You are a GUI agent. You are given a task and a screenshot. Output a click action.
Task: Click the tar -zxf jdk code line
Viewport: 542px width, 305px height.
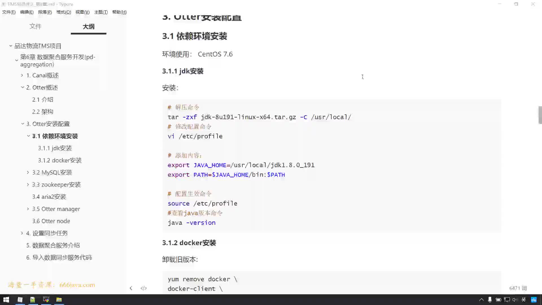click(x=259, y=117)
